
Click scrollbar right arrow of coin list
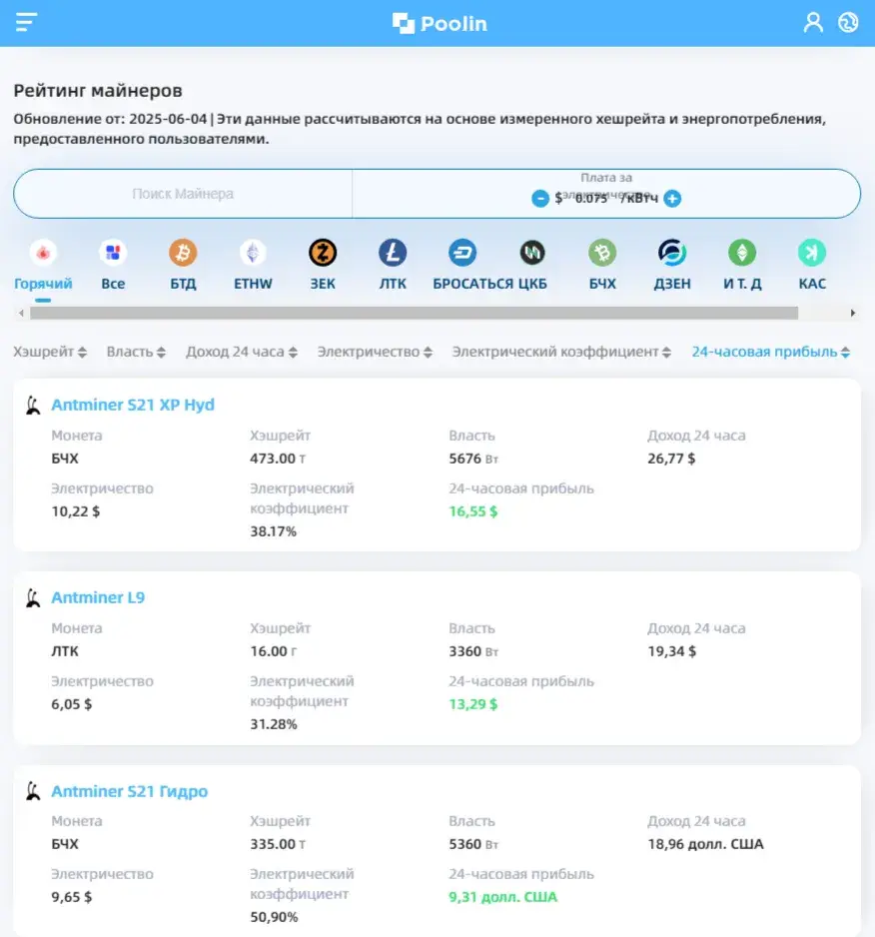853,313
